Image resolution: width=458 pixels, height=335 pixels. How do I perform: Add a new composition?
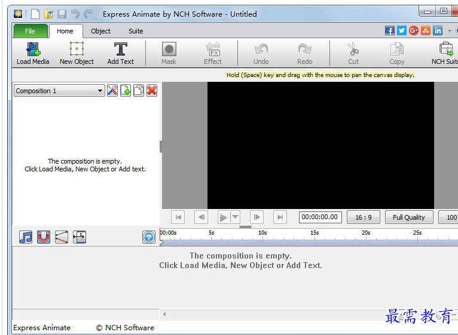(x=126, y=91)
